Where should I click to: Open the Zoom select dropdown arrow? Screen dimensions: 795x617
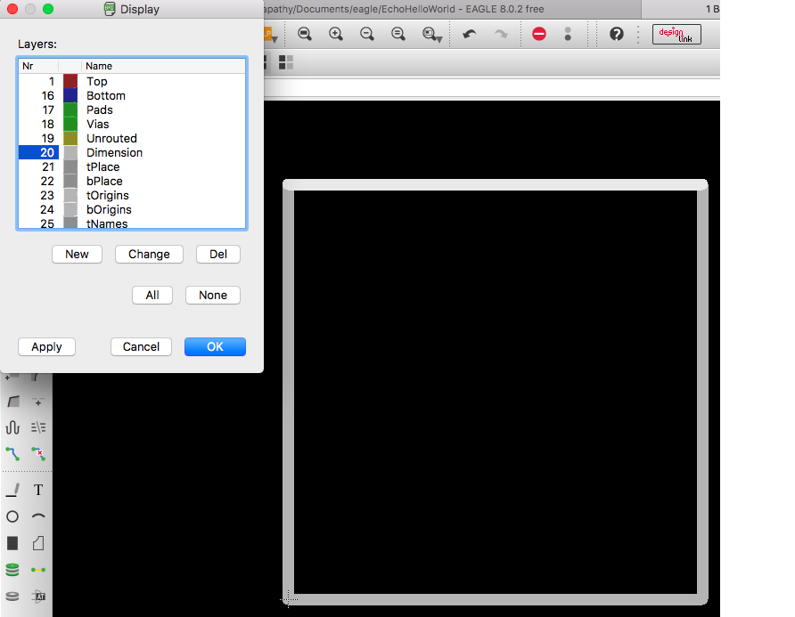(x=439, y=39)
